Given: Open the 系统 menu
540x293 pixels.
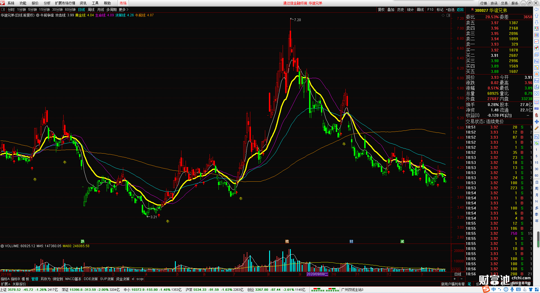Looking at the screenshot, I should click(11, 3).
